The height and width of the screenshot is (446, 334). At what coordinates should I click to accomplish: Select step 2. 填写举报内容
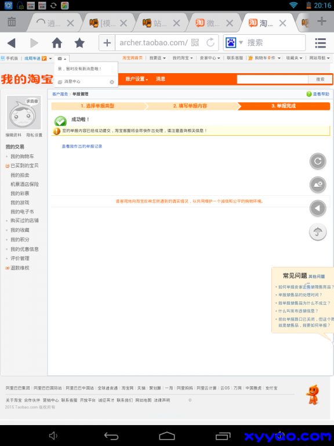tap(190, 106)
